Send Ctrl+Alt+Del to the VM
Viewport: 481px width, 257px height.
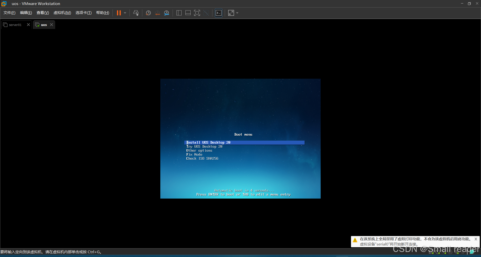(x=136, y=13)
